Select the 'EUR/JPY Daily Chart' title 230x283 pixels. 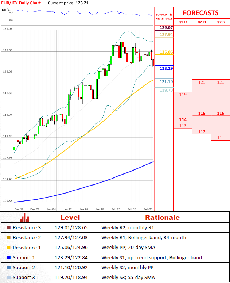pyautogui.click(x=21, y=3)
